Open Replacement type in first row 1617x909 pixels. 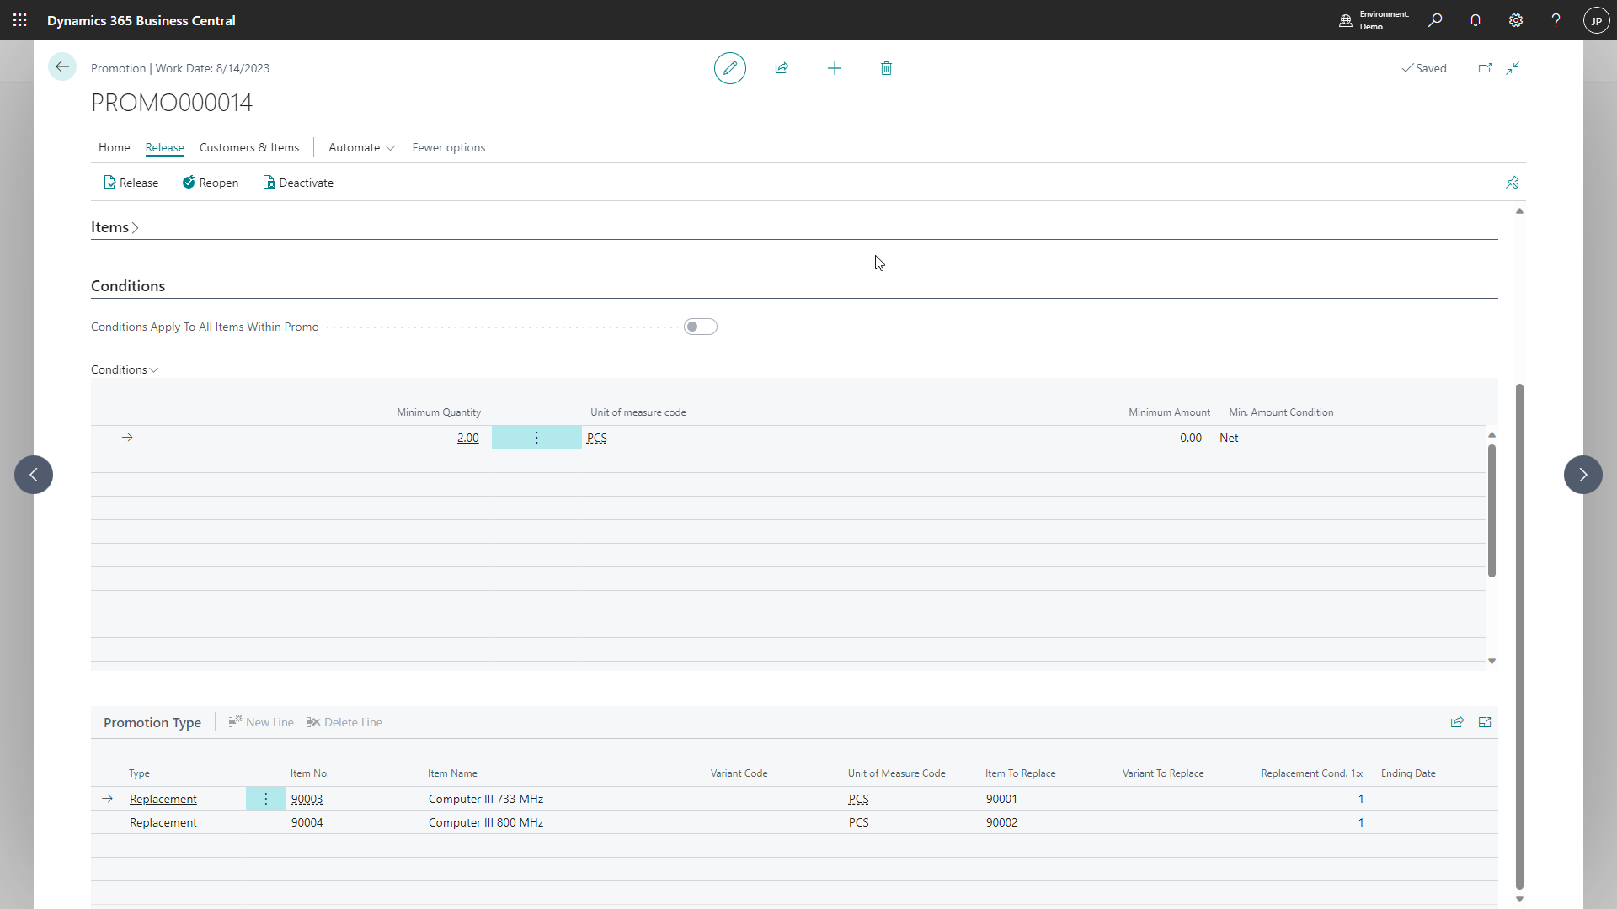(163, 799)
